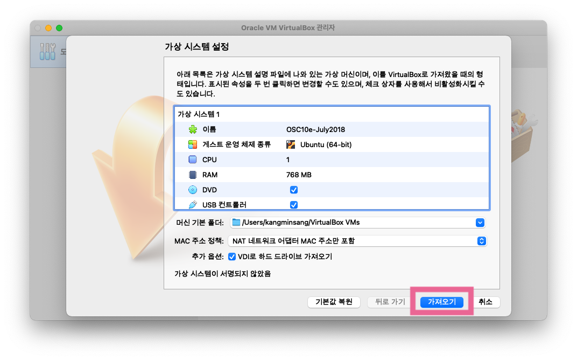The width and height of the screenshot is (577, 360).
Task: Click the /Users/kangminsang/VirtualBox VMs path field
Action: click(x=357, y=223)
